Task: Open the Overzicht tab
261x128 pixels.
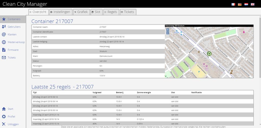Action: (39, 12)
